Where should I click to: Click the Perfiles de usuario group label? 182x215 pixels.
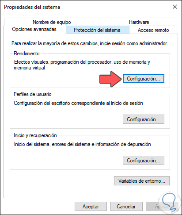point(33,94)
